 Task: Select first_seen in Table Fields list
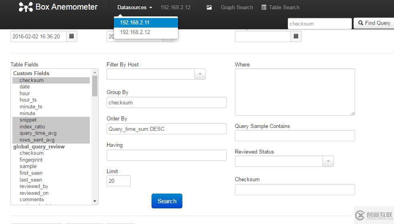[x=51, y=173]
